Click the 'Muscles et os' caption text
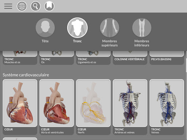 (x=12, y=62)
